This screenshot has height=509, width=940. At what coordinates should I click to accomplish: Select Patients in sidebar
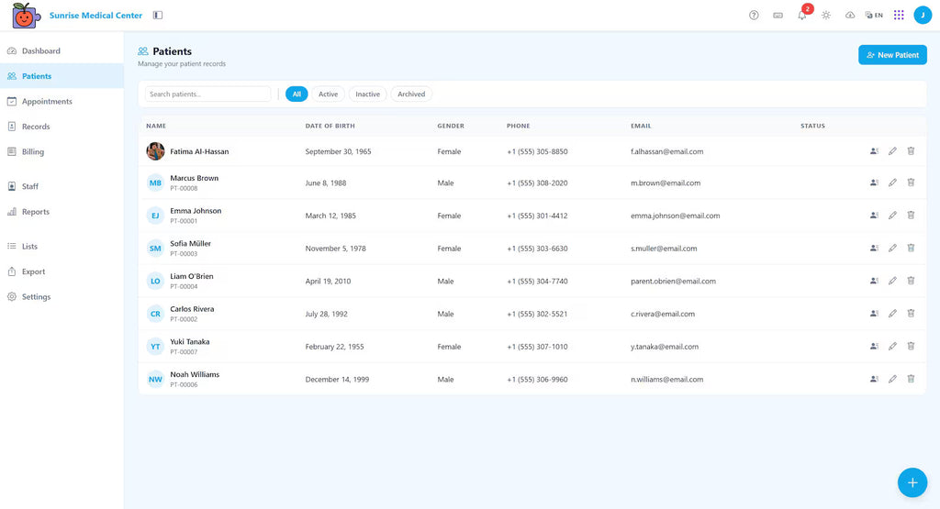62,76
